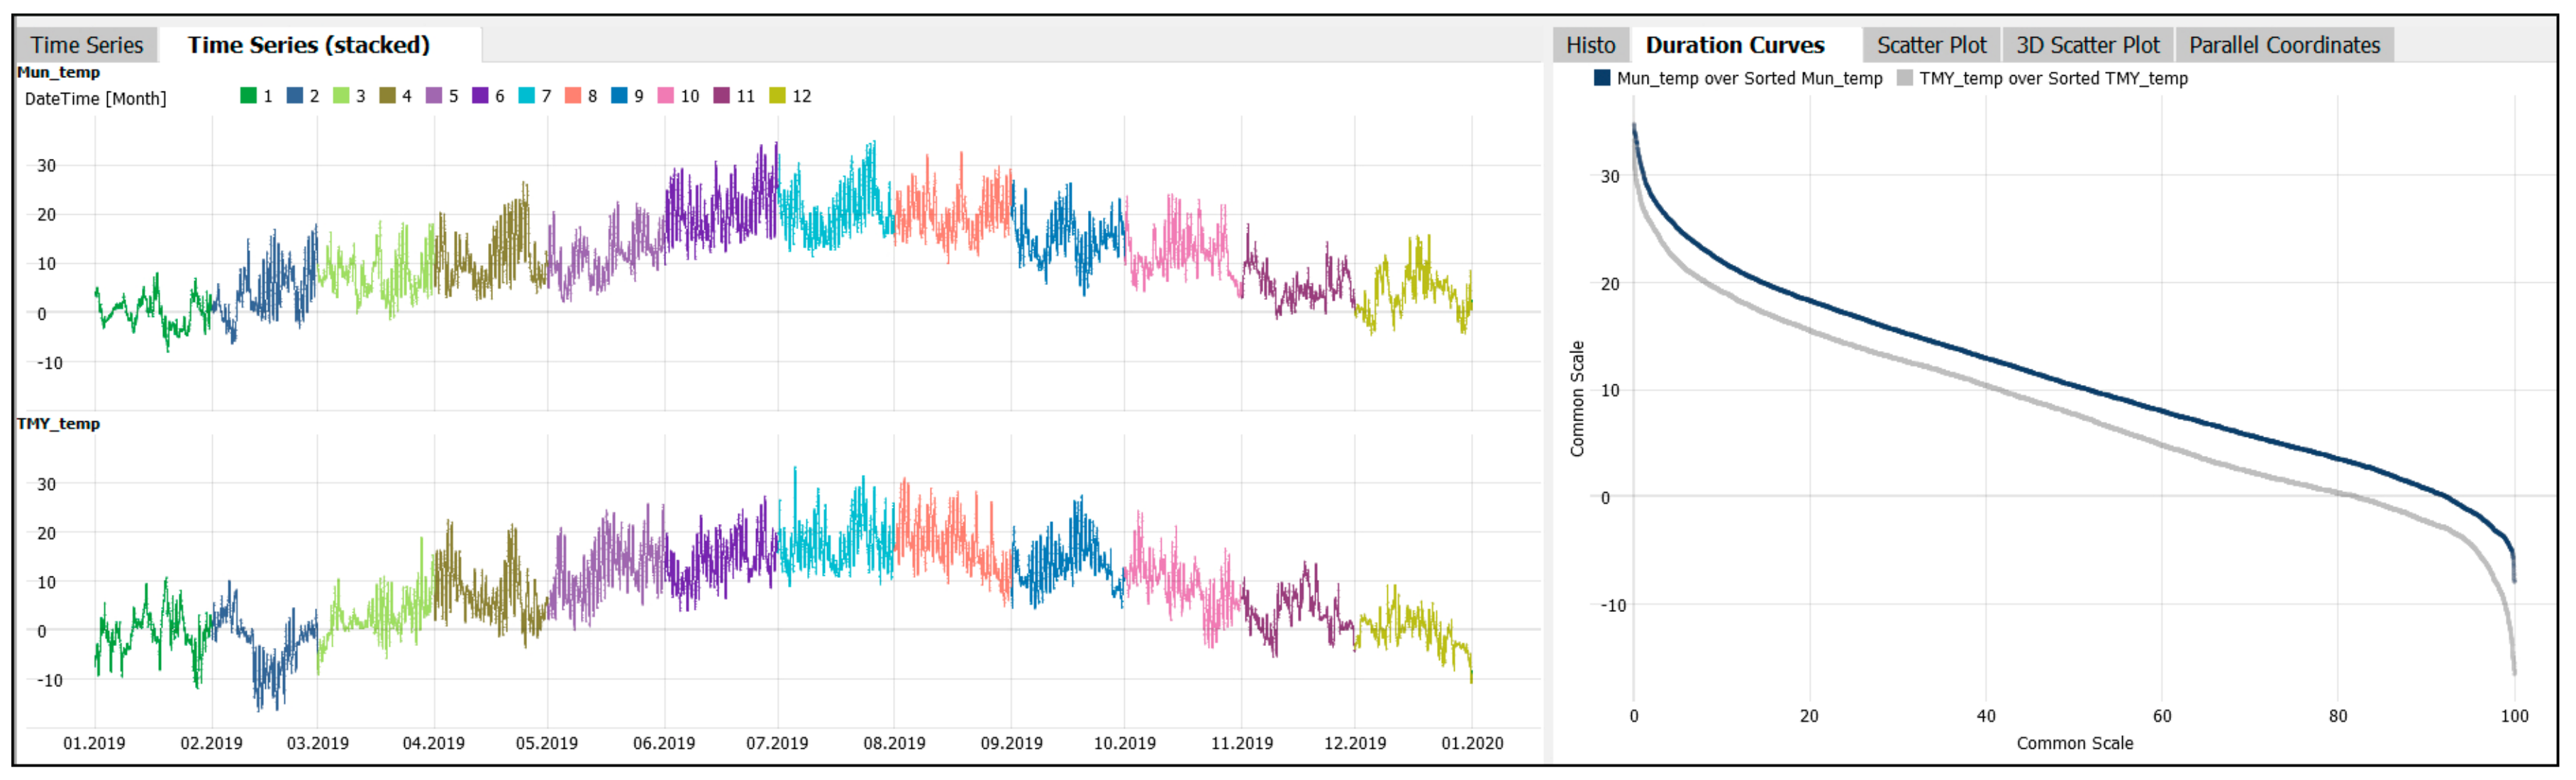Click the month 1 green legend swatch

pos(248,96)
